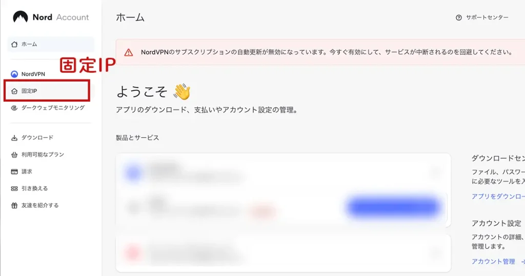Screen dimensions: 525x276
Task: Click the NordVPN blue circle icon
Action: coord(14,74)
